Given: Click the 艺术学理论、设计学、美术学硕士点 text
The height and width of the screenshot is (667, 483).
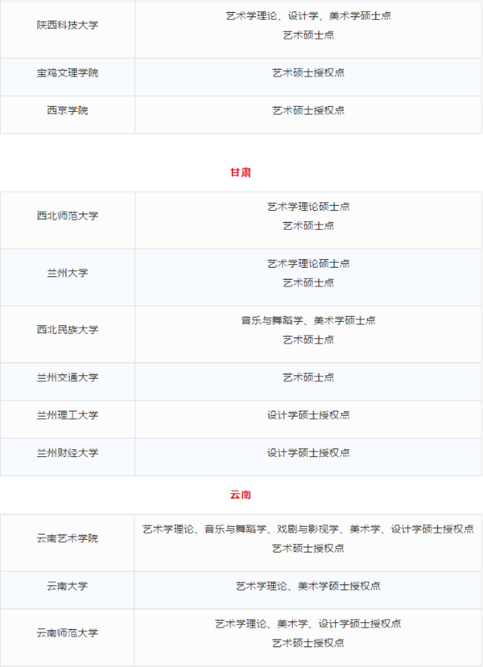Looking at the screenshot, I should pos(308,16).
